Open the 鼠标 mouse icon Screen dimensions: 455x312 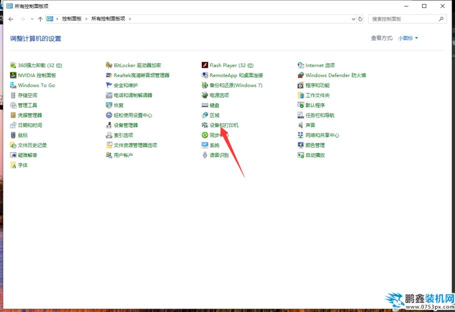point(13,135)
